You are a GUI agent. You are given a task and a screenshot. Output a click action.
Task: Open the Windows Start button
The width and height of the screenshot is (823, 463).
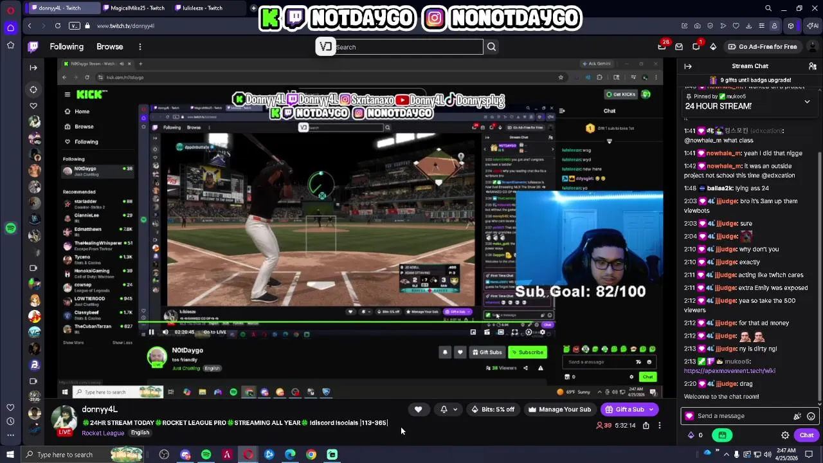(x=10, y=455)
